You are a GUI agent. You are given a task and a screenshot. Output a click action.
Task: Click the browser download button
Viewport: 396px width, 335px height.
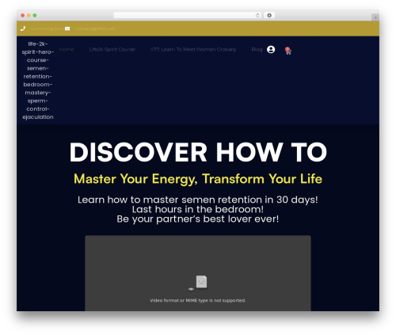point(269,15)
